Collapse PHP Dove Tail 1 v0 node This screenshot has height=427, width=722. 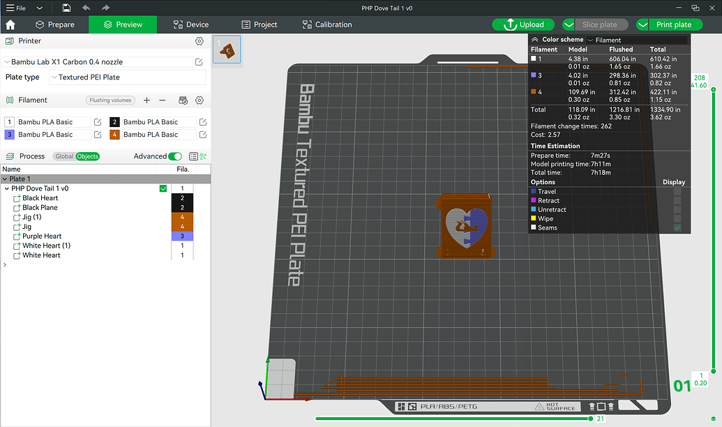tap(7, 188)
